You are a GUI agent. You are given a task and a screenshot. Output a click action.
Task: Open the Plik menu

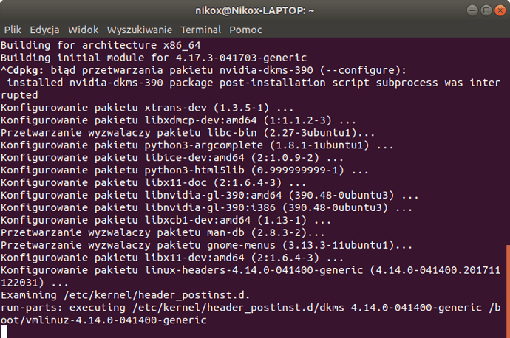pyautogui.click(x=12, y=30)
